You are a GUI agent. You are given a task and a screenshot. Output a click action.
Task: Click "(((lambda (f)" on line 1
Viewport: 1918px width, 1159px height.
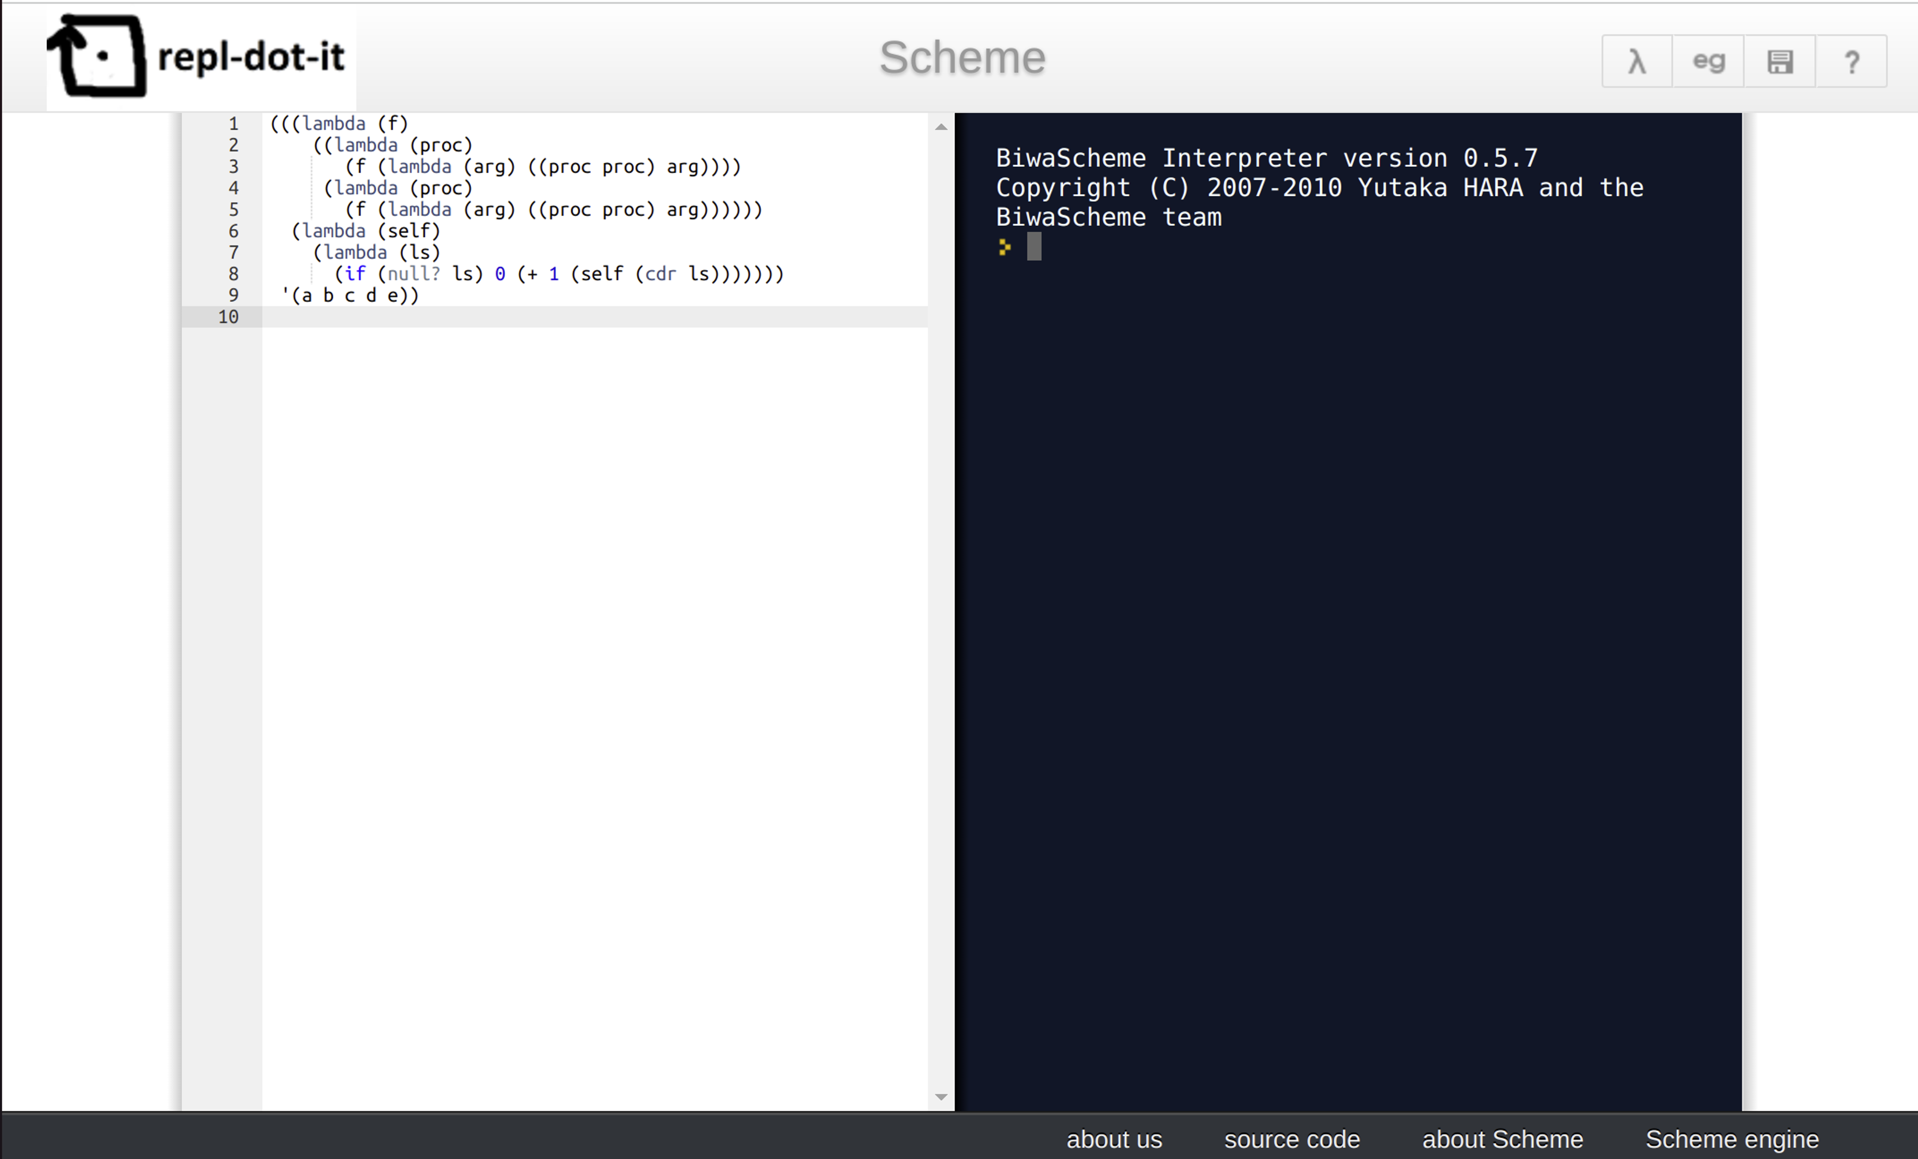click(339, 124)
